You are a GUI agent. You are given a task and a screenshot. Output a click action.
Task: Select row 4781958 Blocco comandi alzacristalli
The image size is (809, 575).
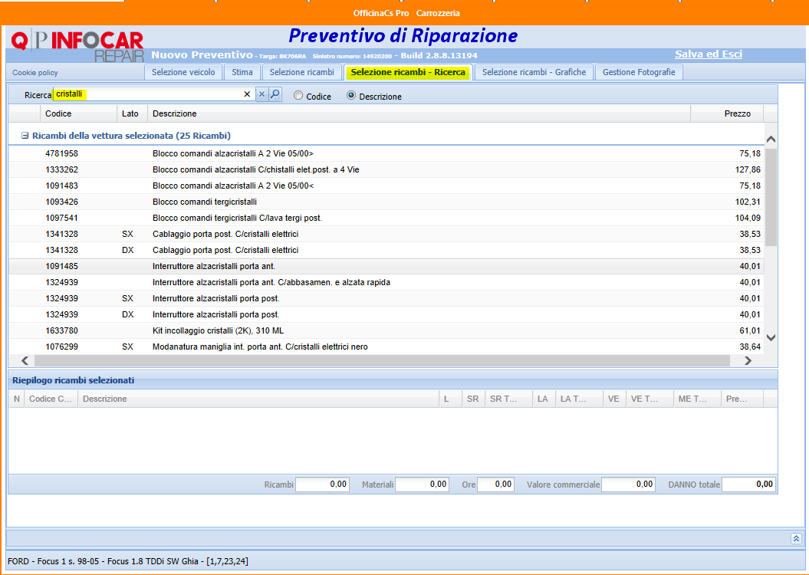click(x=386, y=153)
